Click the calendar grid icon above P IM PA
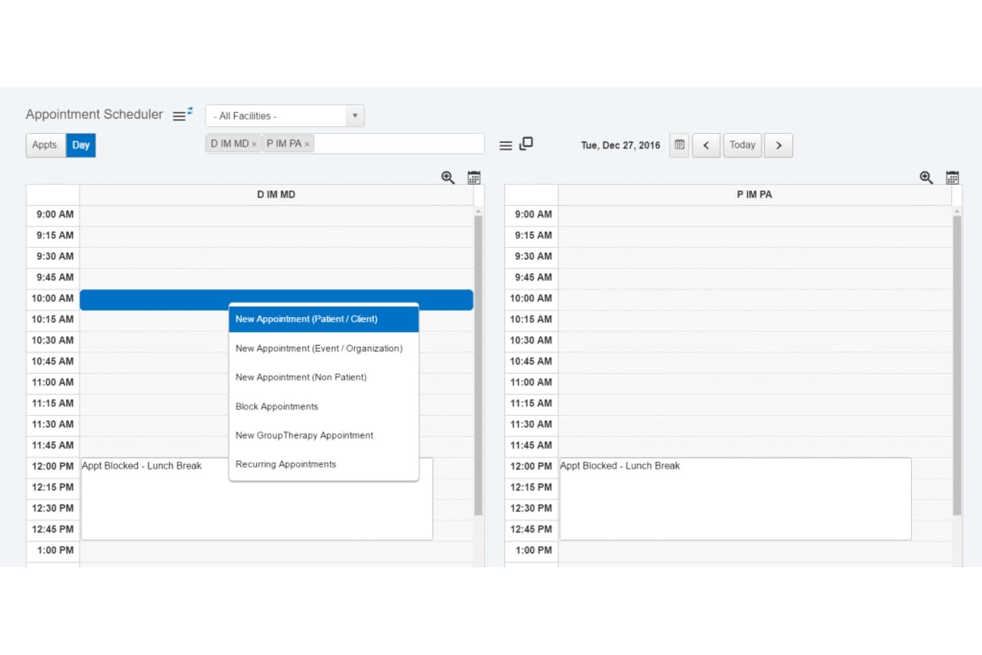Screen dimensions: 982x655 (952, 177)
